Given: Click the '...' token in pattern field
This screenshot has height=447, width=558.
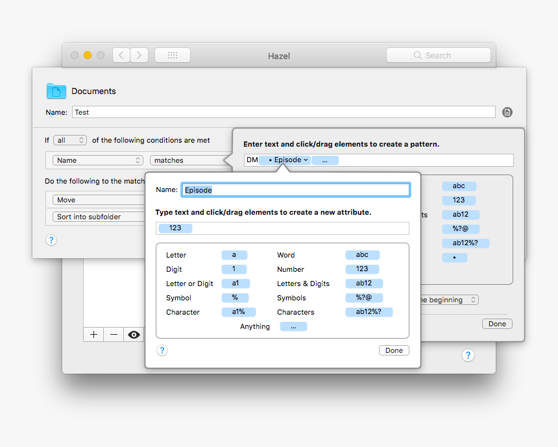Looking at the screenshot, I should [x=325, y=160].
